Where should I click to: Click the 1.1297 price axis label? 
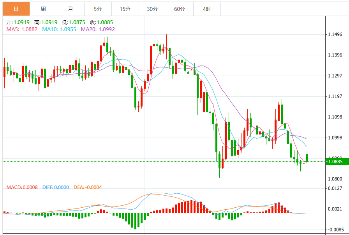pos(335,76)
